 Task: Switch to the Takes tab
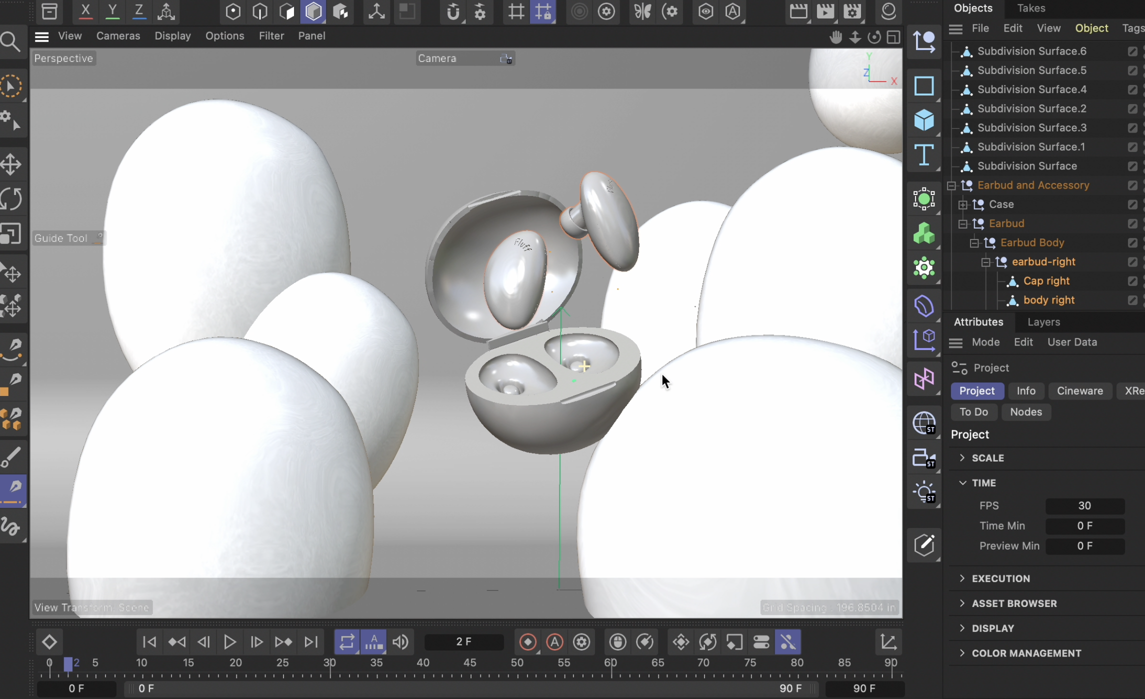tap(1031, 8)
